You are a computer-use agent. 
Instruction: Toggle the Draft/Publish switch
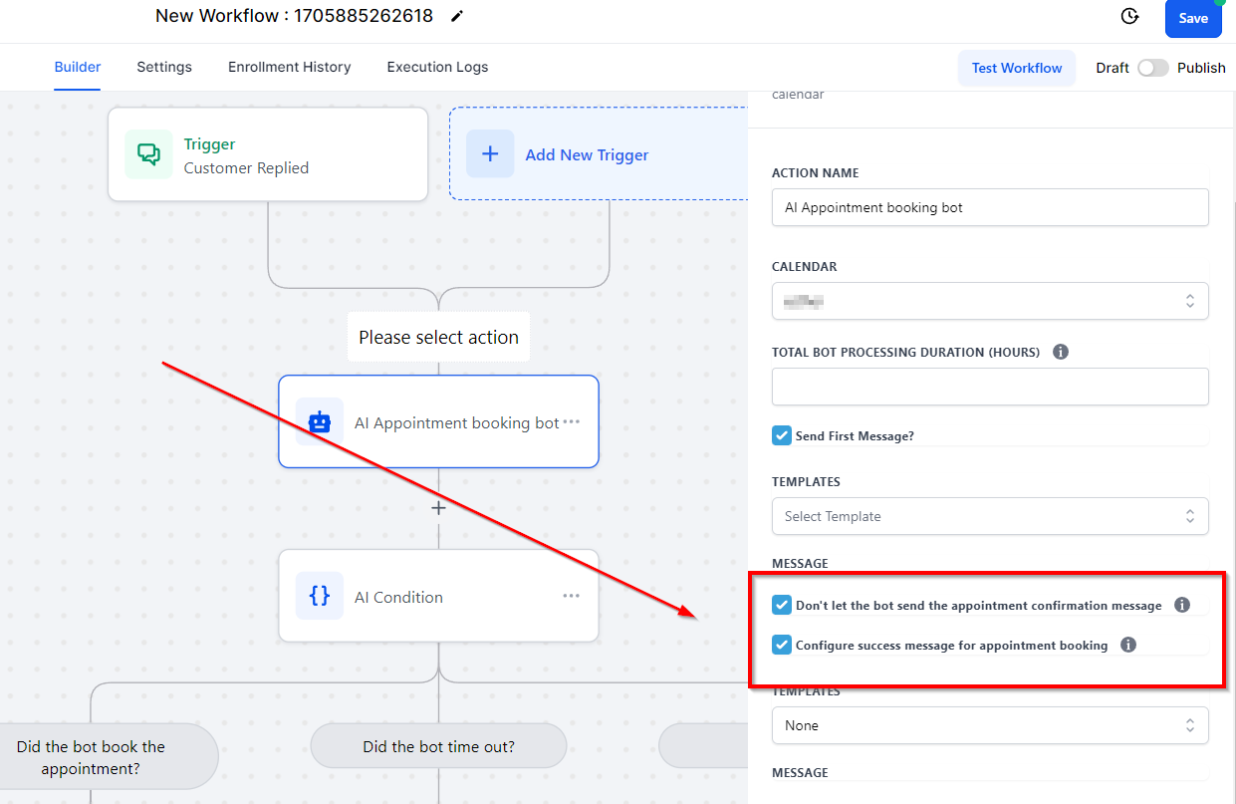point(1152,68)
